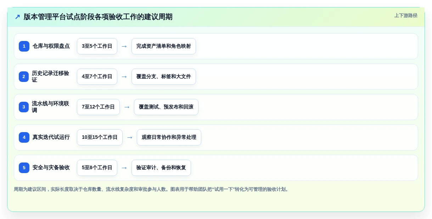Click 真实迭代试运行 step label
Image resolution: width=432 pixels, height=219 pixels.
[51, 137]
